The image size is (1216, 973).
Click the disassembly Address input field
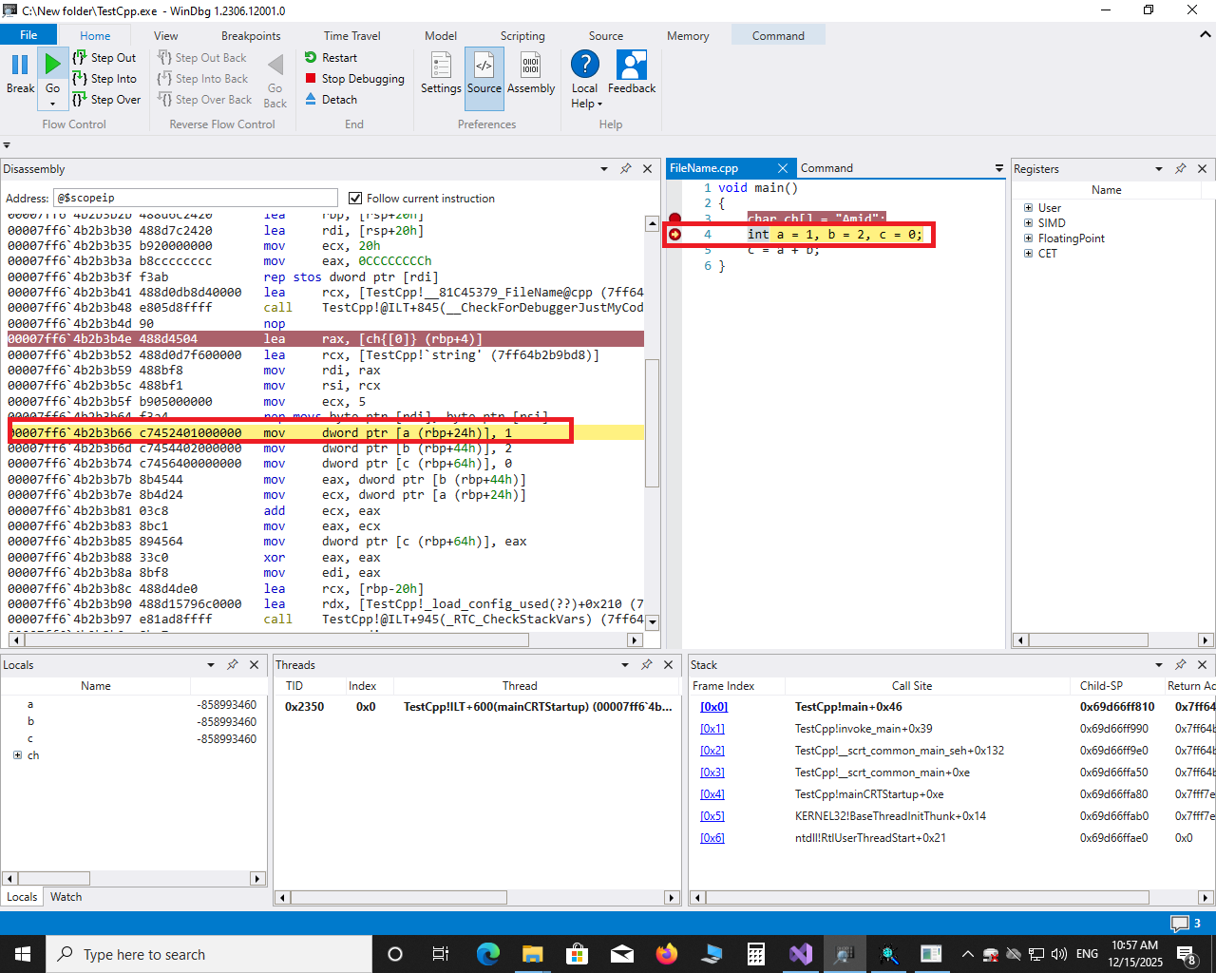195,198
